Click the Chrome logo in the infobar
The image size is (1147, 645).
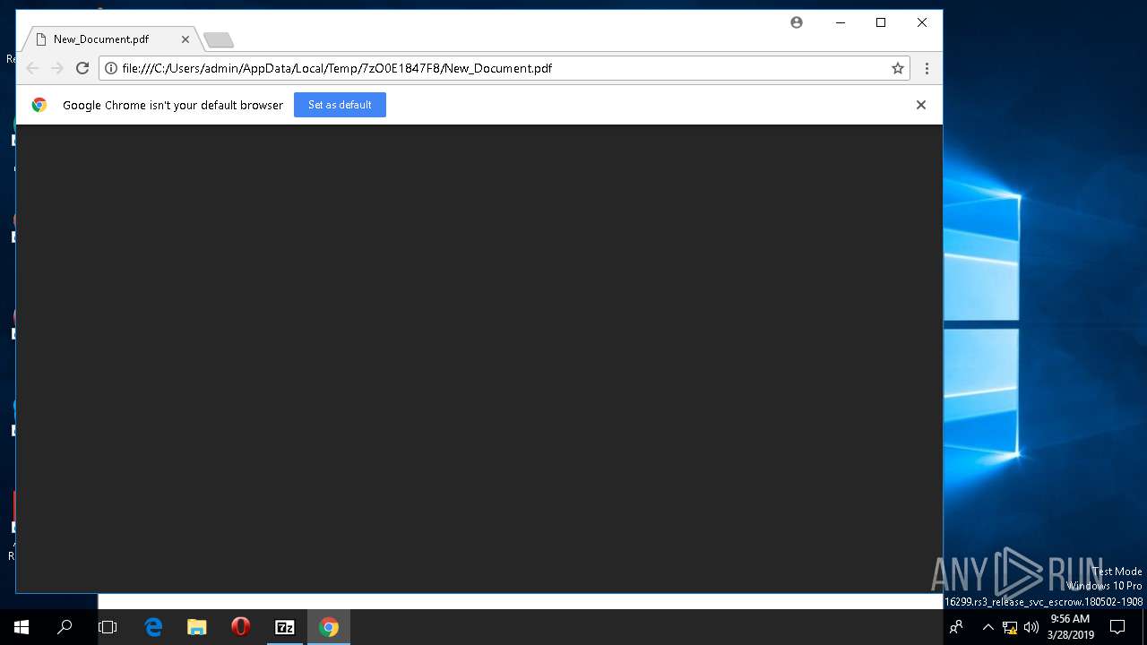point(39,105)
